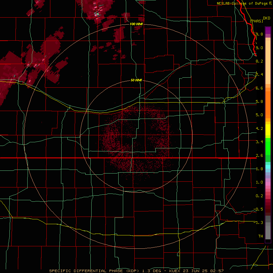Click the green echo pixel in the northern storm cell
273x273 pixels.
(98, 14)
